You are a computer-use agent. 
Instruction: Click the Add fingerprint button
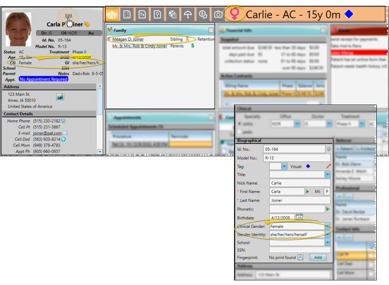click(x=318, y=257)
